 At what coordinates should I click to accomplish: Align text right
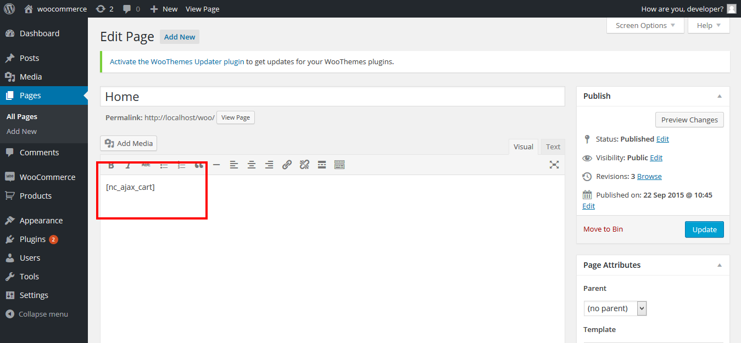point(269,165)
